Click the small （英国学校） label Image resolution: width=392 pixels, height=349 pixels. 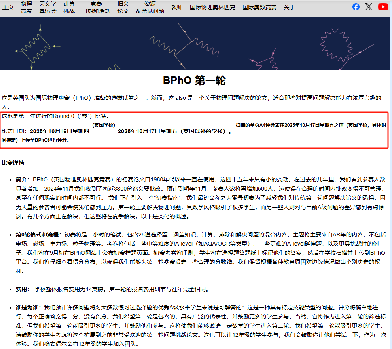point(104,125)
